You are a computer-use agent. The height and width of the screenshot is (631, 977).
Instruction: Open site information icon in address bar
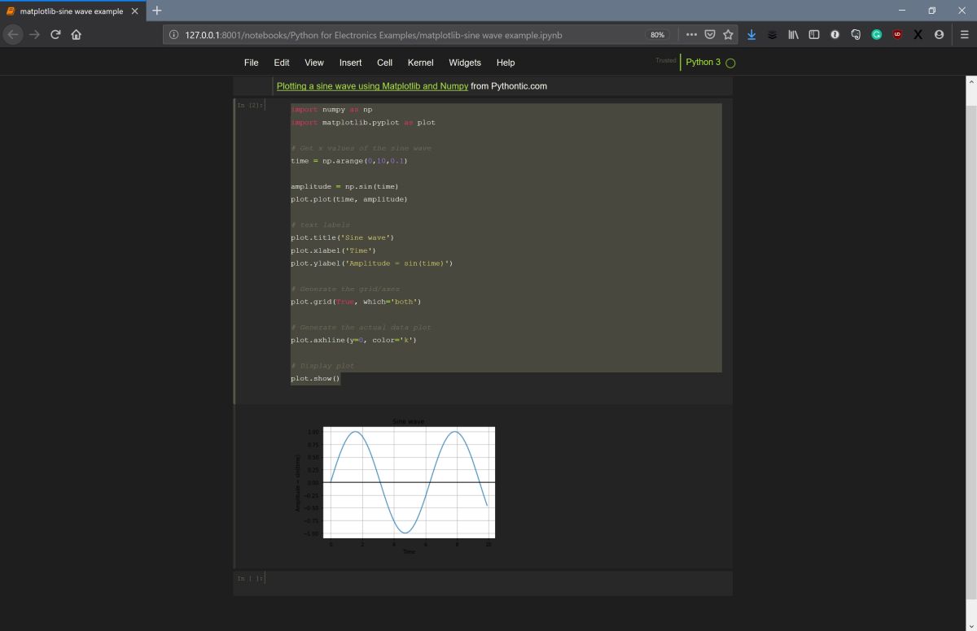coord(173,35)
